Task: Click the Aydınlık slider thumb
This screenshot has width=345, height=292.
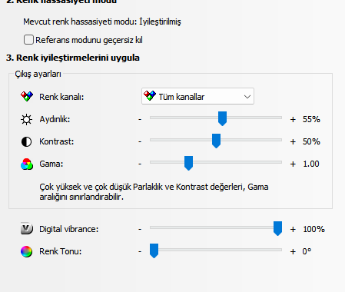Action: pyautogui.click(x=222, y=118)
